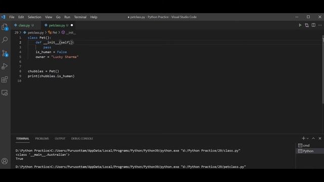Open the Remote Explorer view
This screenshot has height=182, width=324.
(x=5, y=93)
